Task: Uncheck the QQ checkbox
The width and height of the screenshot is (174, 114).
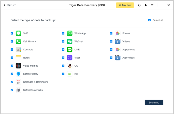Action: [63, 66]
